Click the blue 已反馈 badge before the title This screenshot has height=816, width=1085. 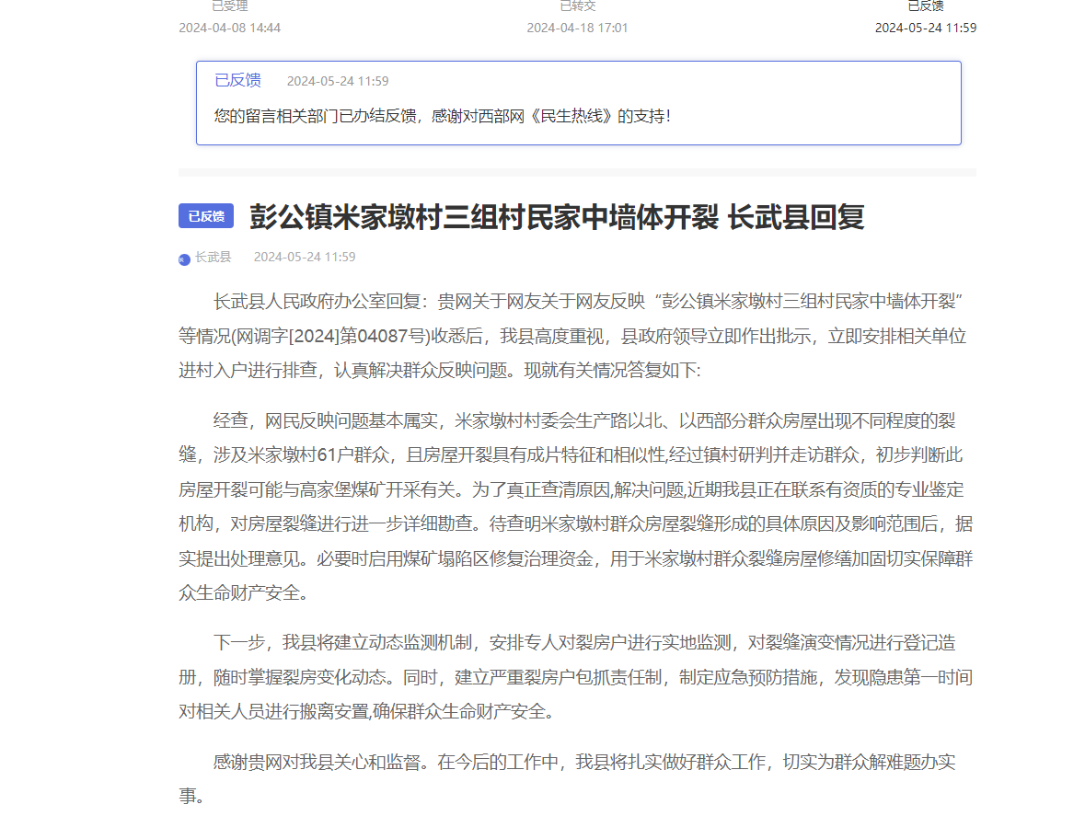[206, 216]
